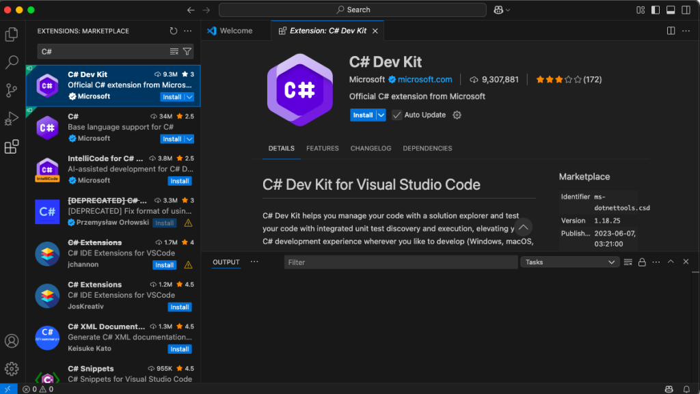This screenshot has height=394, width=700.
Task: Click the output Filter input field
Action: [401, 262]
